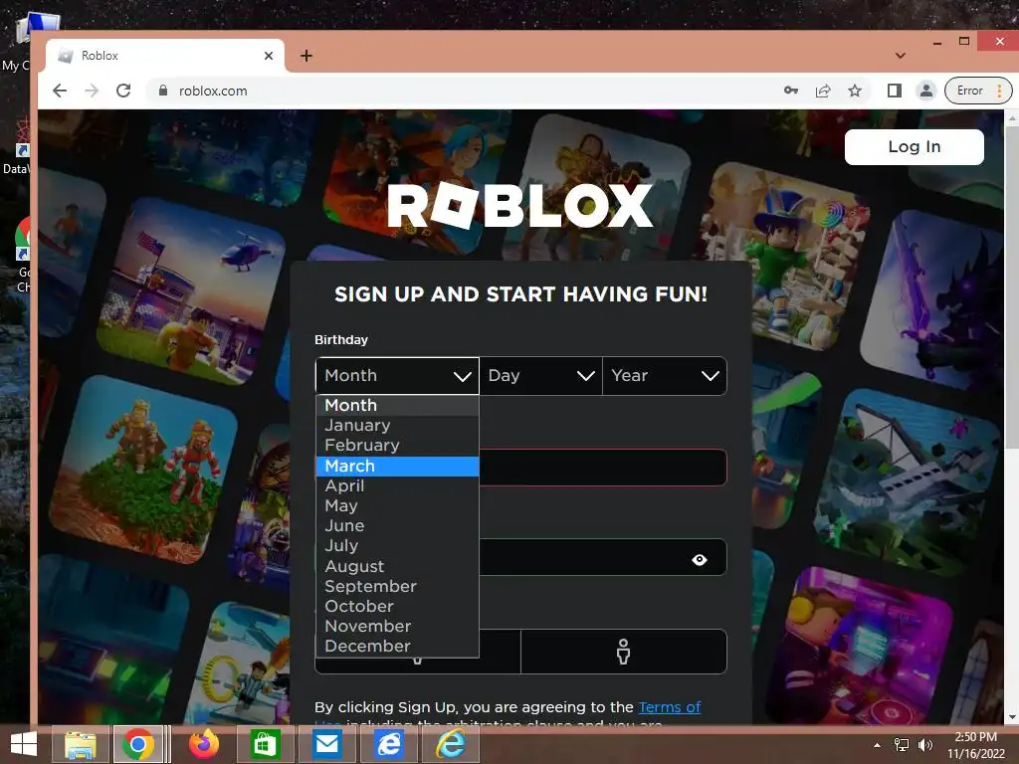Click the forward navigation arrow
The width and height of the screenshot is (1019, 764).
point(92,91)
